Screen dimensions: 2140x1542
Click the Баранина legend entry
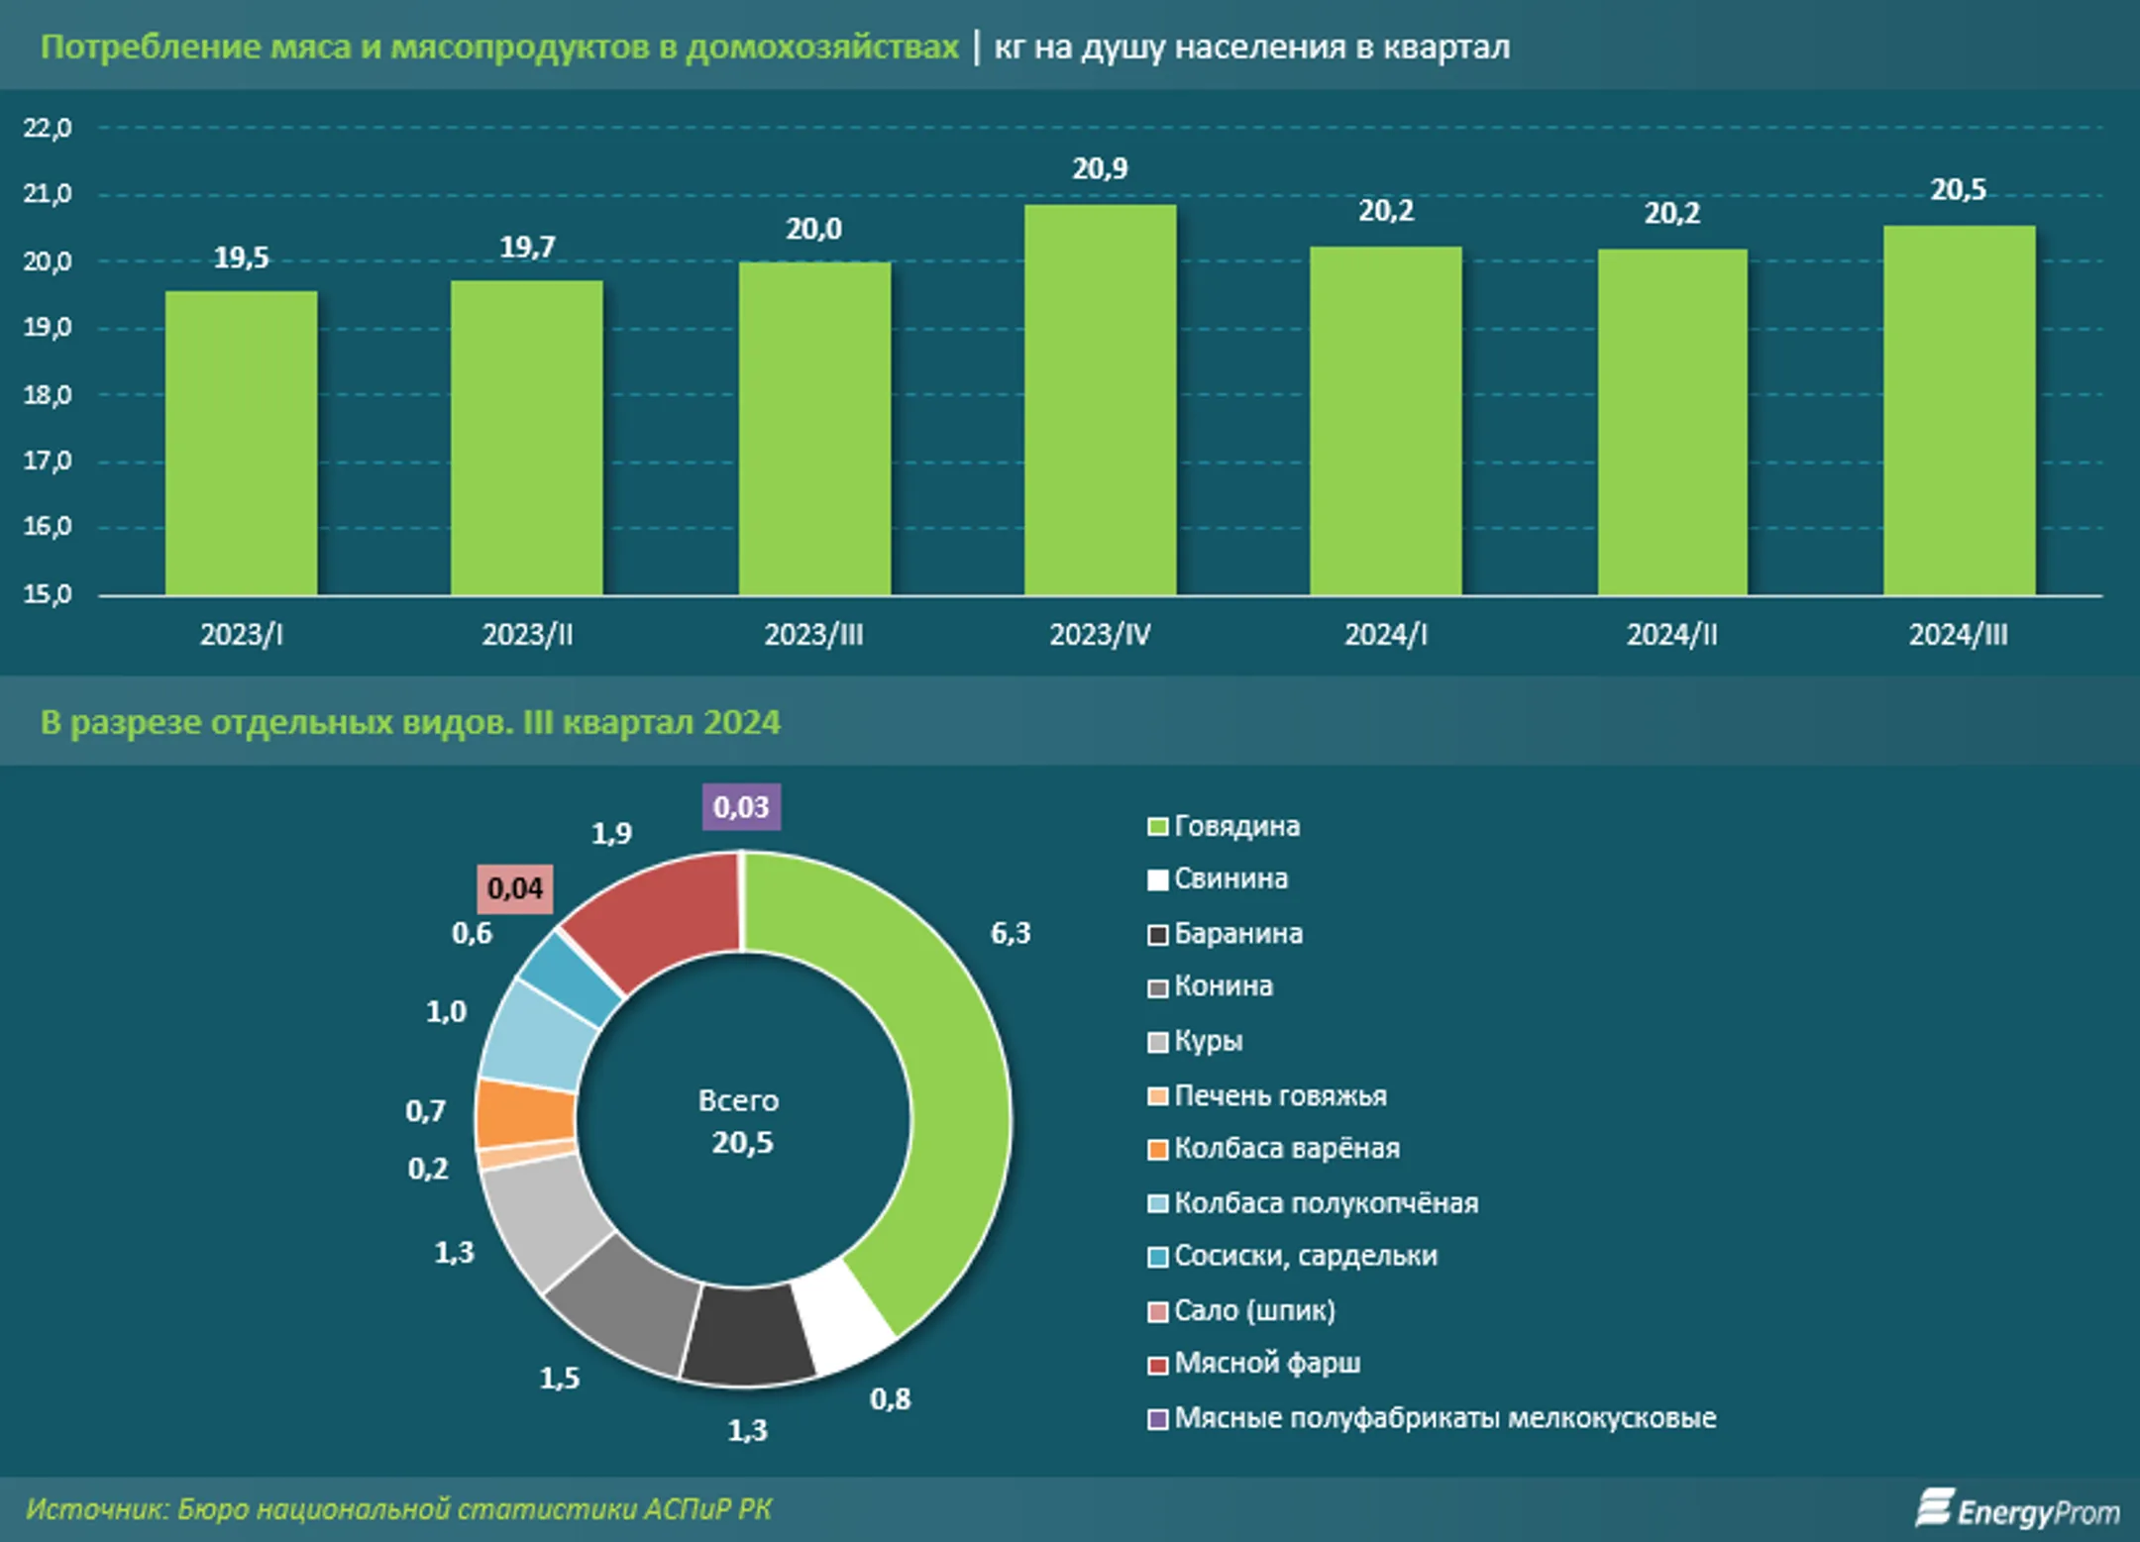pyautogui.click(x=1226, y=934)
